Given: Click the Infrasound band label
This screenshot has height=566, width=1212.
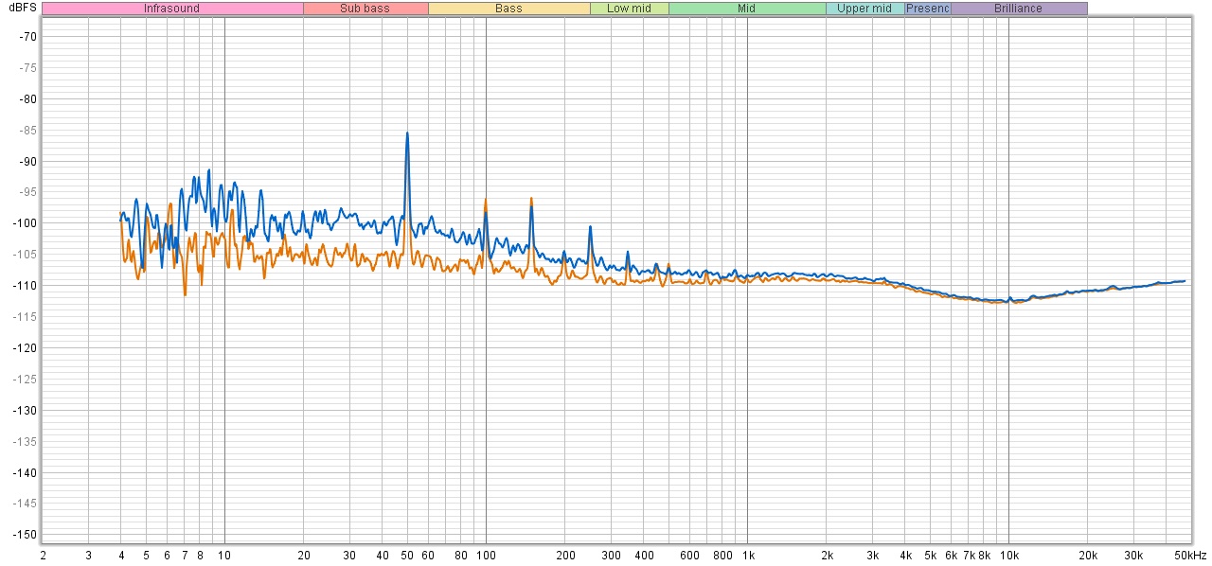Looking at the screenshot, I should coord(172,9).
